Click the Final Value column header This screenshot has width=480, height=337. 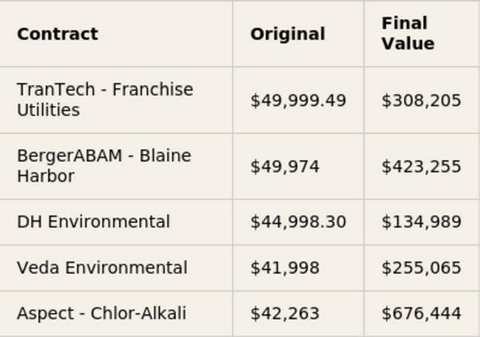point(407,34)
